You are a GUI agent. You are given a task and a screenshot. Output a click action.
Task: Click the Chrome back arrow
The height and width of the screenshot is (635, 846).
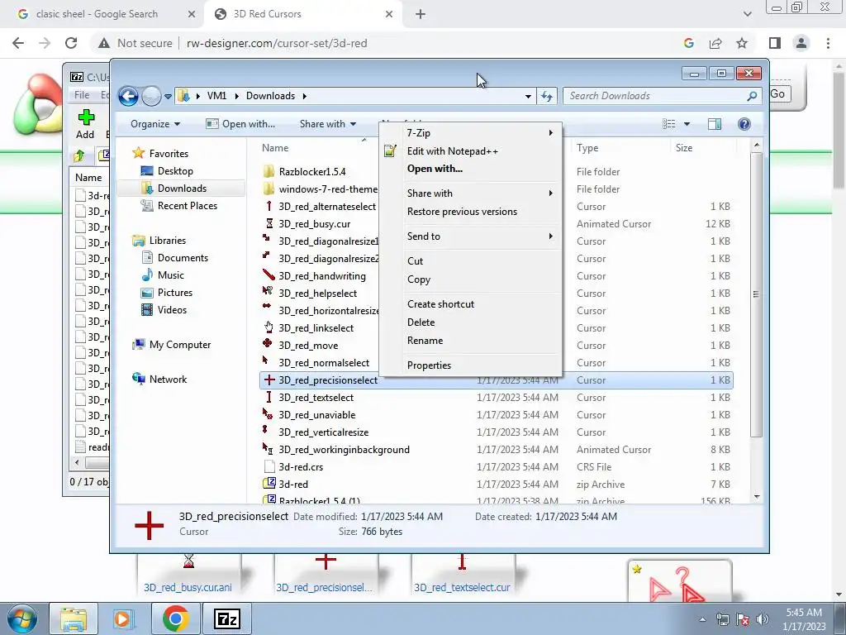18,43
